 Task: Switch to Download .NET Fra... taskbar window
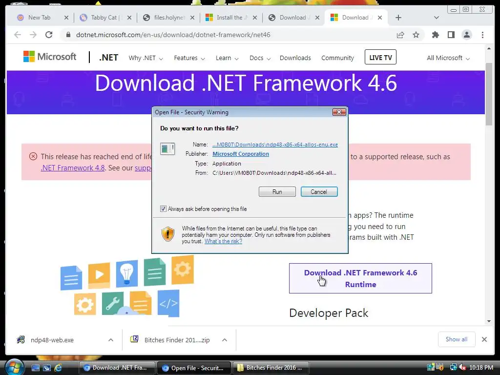[x=117, y=368]
